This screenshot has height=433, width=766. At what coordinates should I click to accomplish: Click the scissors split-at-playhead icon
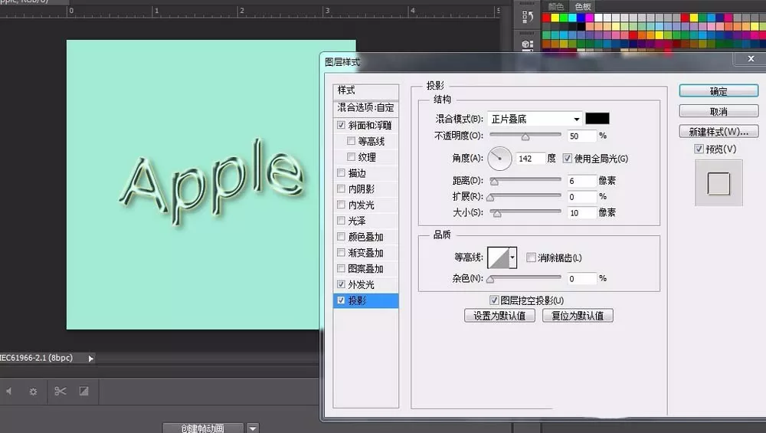point(60,391)
